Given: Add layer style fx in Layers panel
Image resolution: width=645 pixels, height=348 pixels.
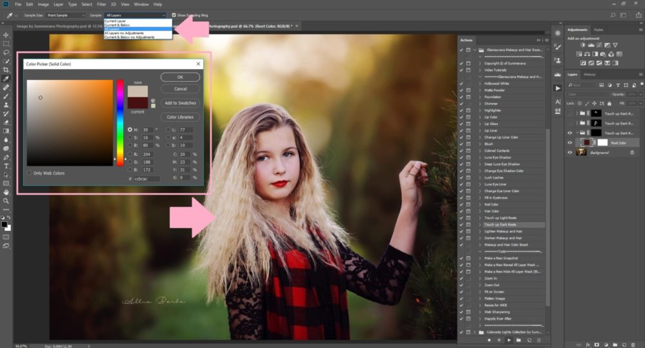Looking at the screenshot, I should point(588,345).
